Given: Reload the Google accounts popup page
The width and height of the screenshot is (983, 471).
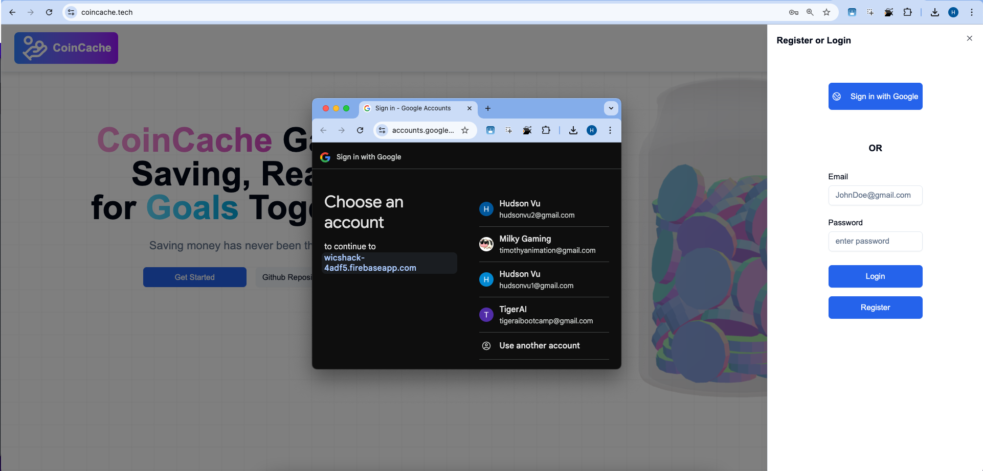Looking at the screenshot, I should click(360, 130).
